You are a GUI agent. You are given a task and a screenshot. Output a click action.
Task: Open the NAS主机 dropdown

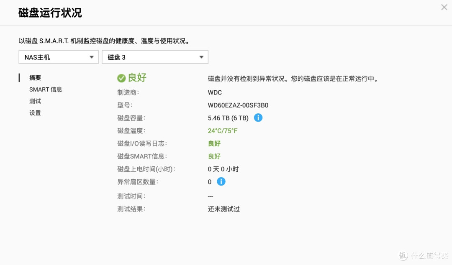tap(58, 57)
